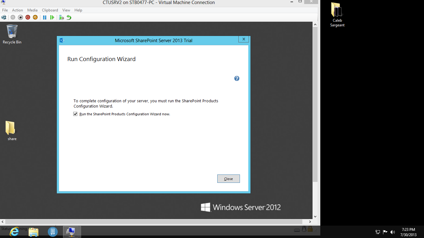
Task: Click the greyed-out Start power icon
Action: click(x=13, y=17)
